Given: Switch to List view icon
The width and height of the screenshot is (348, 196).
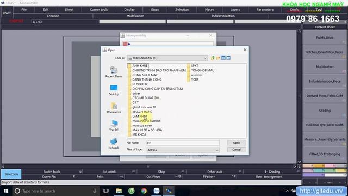Looking at the screenshot, I should point(223,58).
